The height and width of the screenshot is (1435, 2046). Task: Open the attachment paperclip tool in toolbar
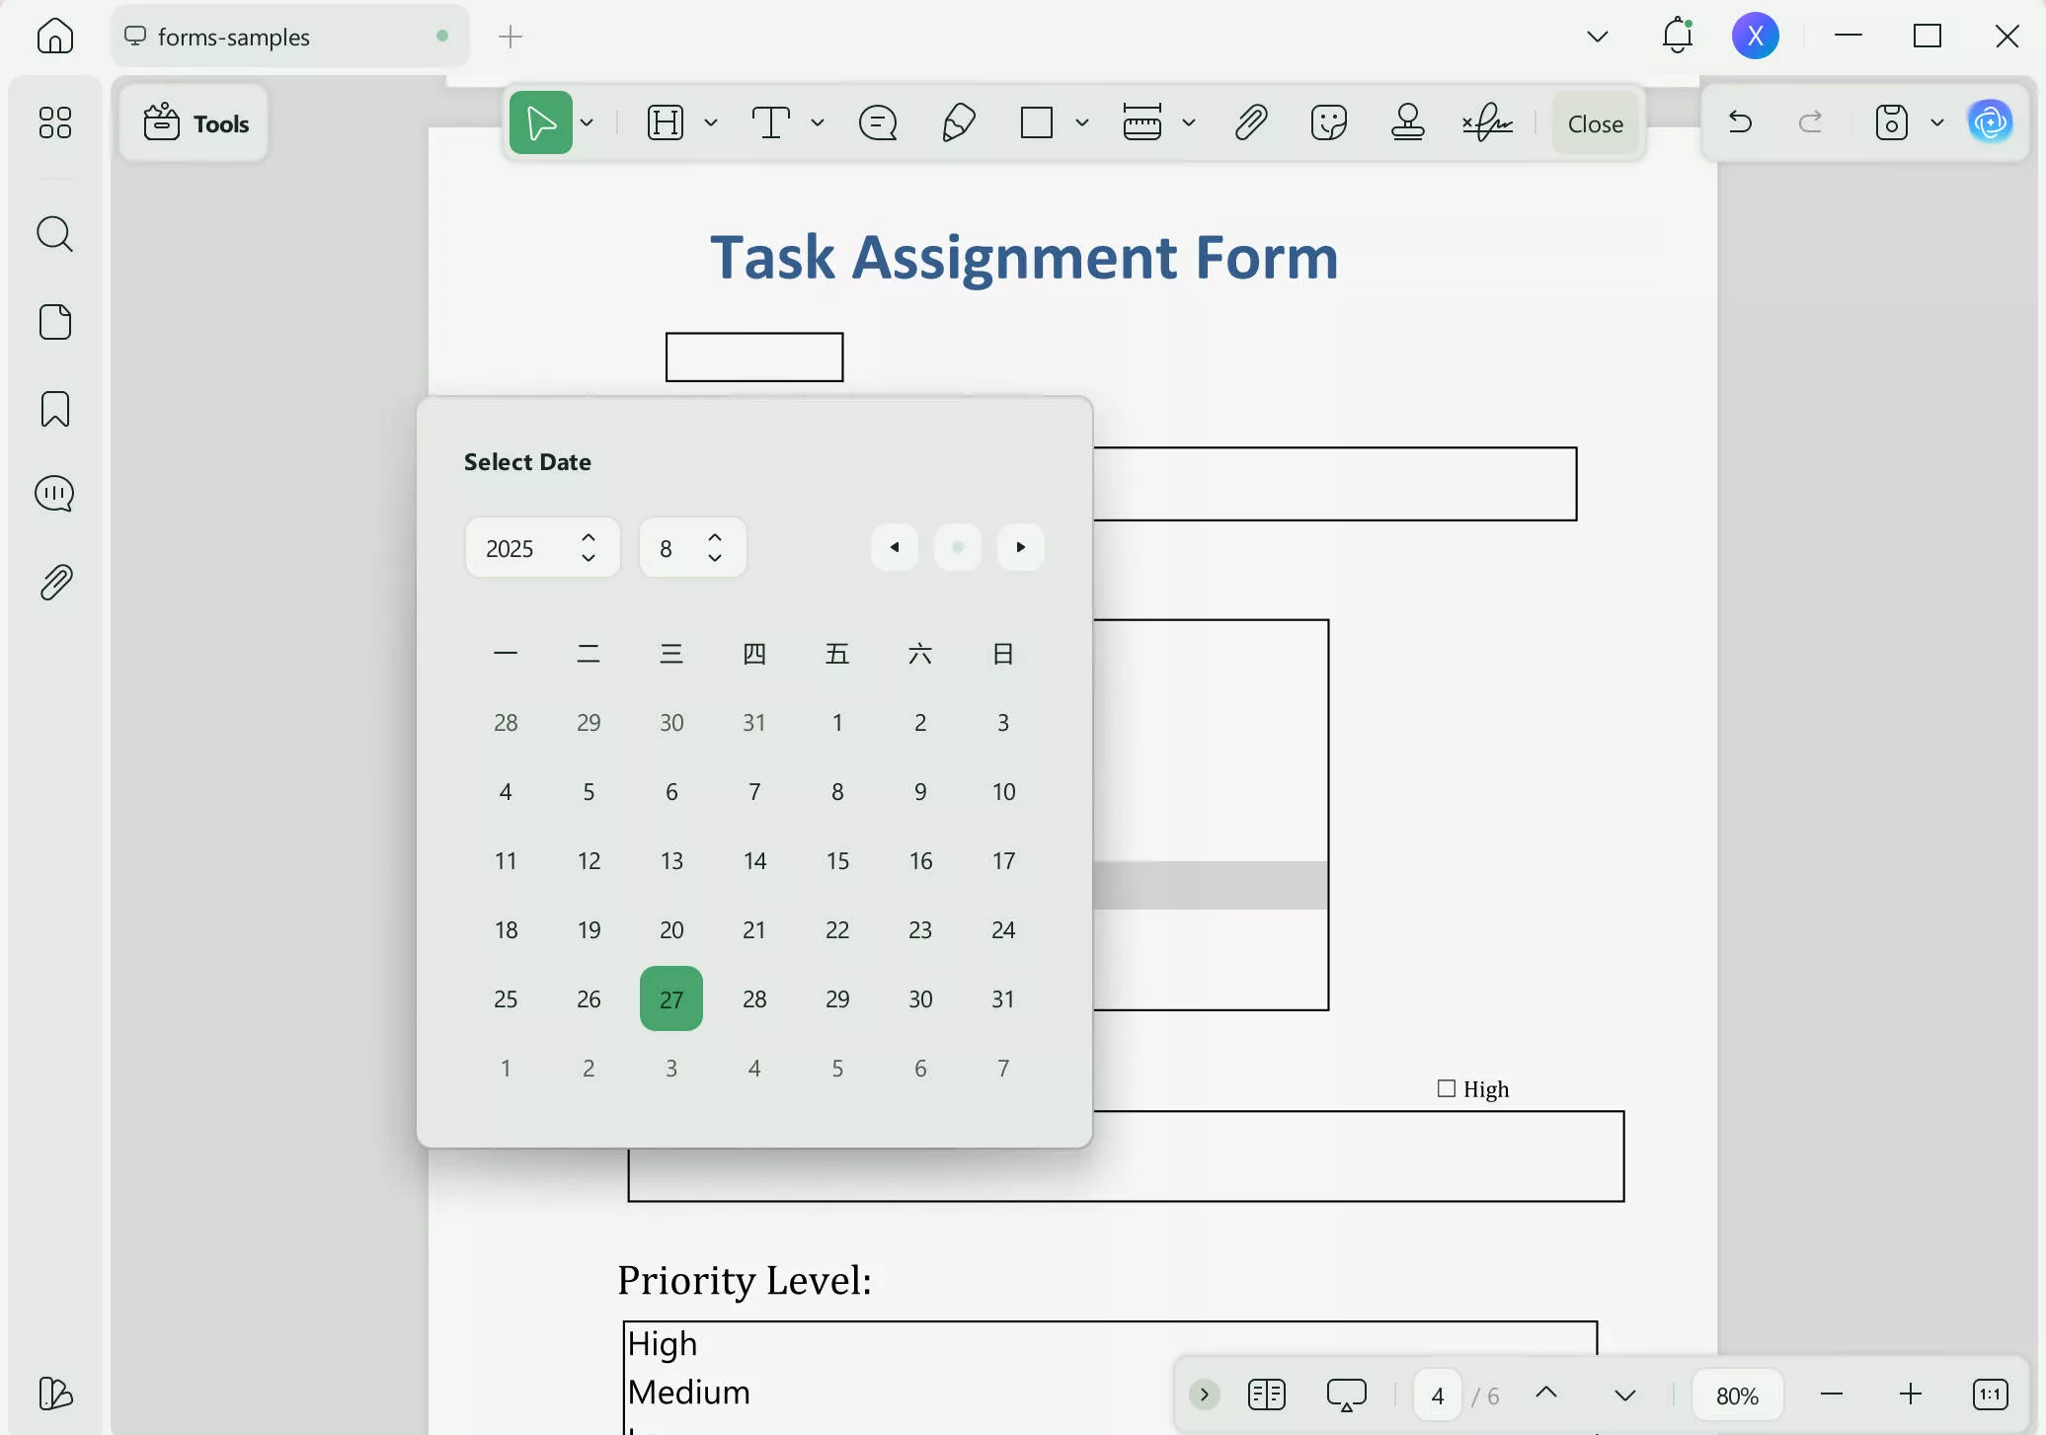1250,123
